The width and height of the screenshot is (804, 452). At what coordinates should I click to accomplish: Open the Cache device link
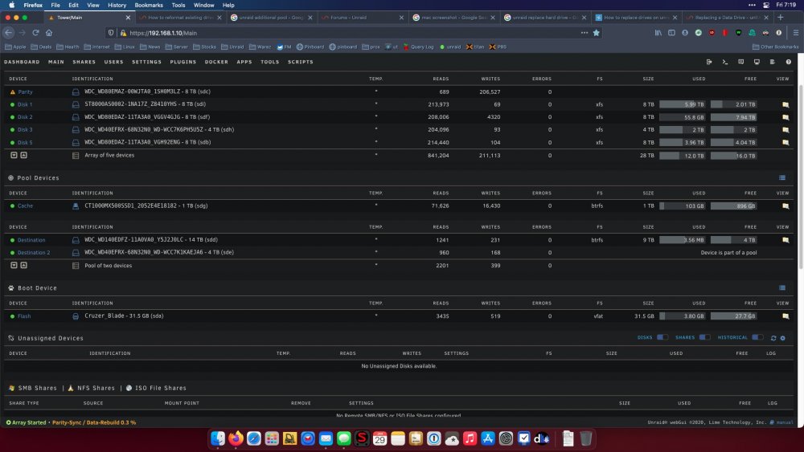25,206
